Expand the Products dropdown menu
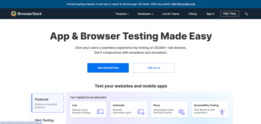 point(122,14)
